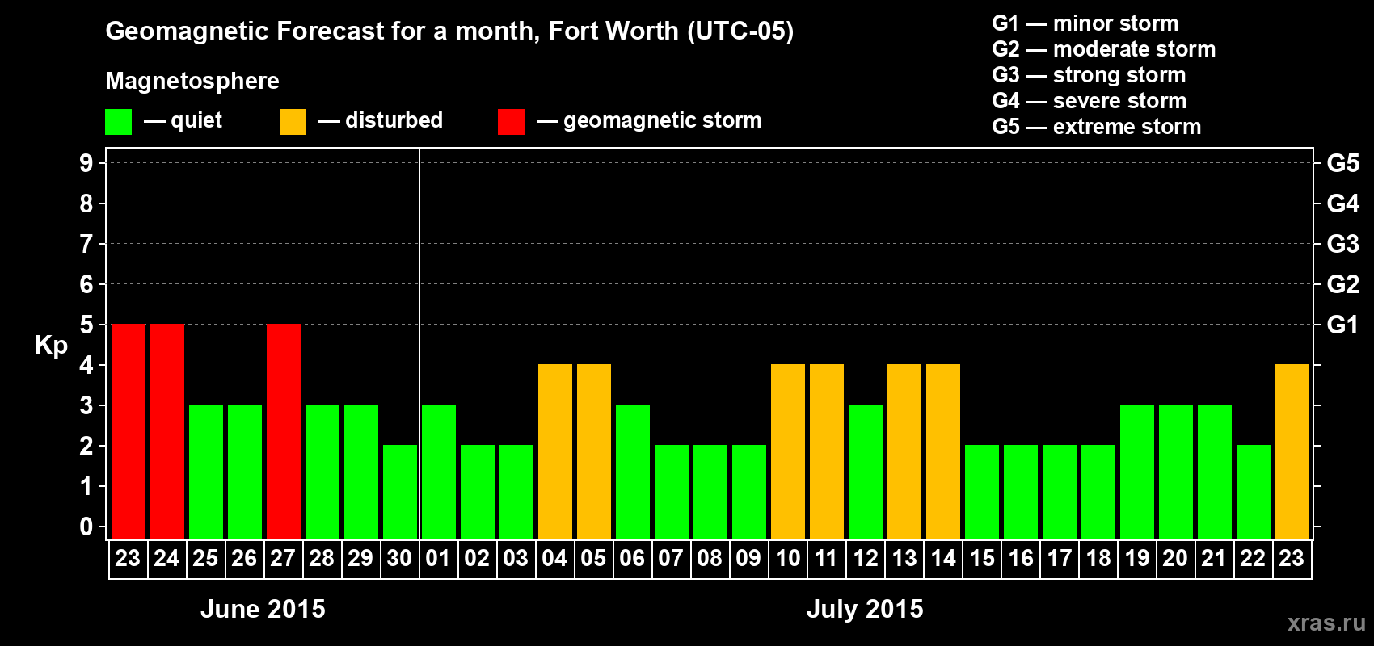The height and width of the screenshot is (646, 1374).
Task: Click the date label 18 in July
Action: tap(1098, 558)
